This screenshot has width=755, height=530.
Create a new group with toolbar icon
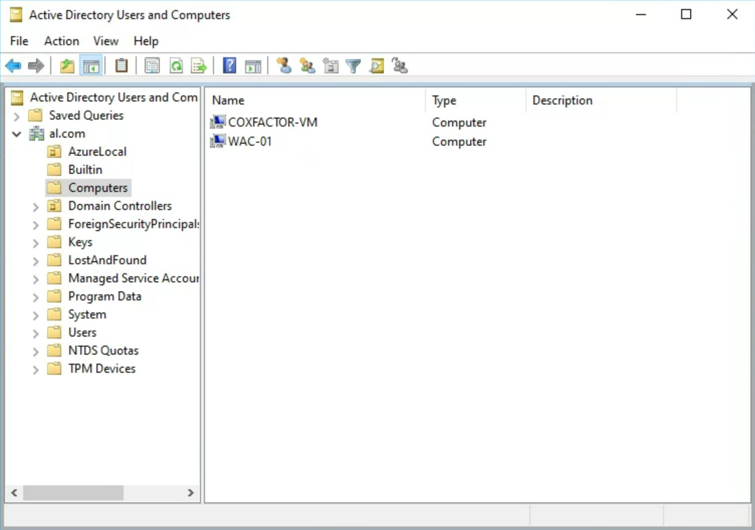pyautogui.click(x=307, y=66)
